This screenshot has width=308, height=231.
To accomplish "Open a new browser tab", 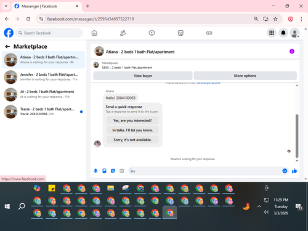I will click(x=87, y=6).
